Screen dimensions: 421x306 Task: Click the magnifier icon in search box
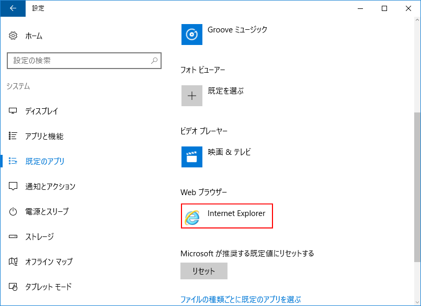pyautogui.click(x=154, y=61)
